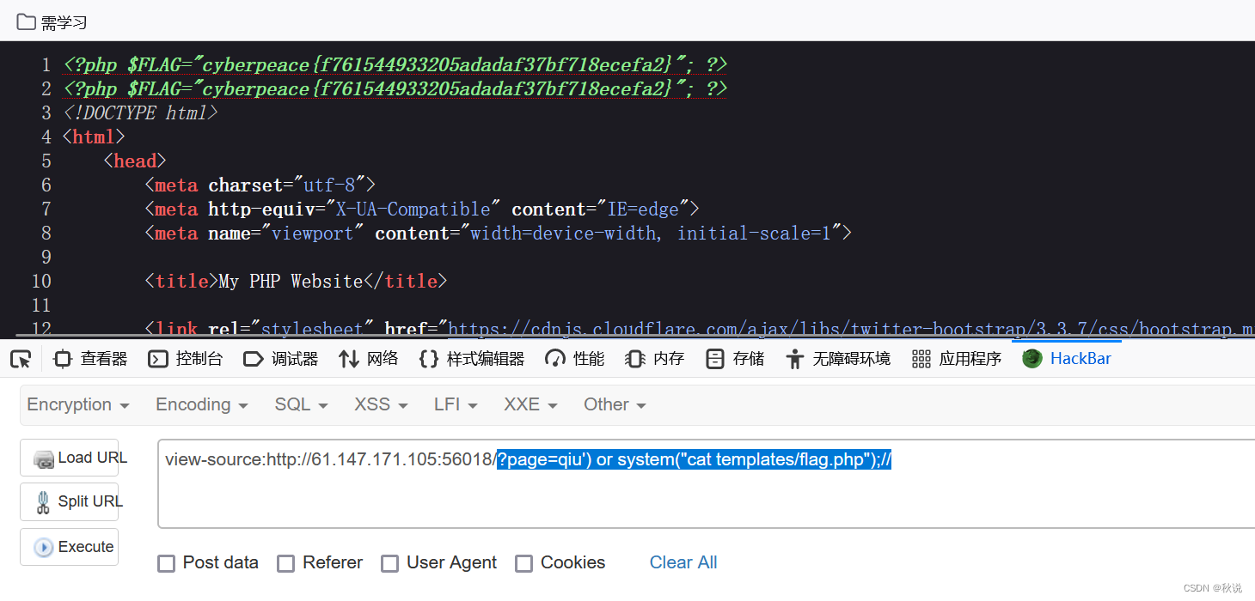Enable the Referer checkbox
Image resolution: width=1255 pixels, height=601 pixels.
point(286,563)
